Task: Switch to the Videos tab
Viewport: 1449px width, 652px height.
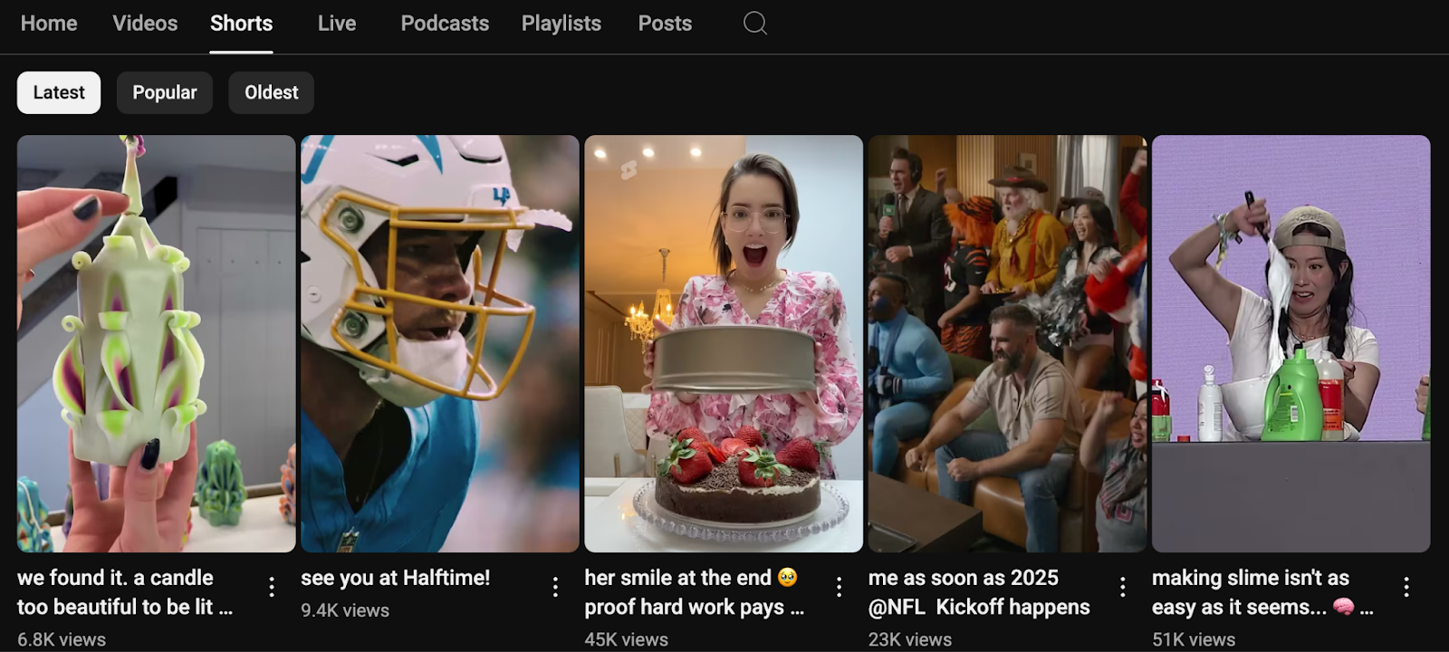Action: click(x=145, y=24)
